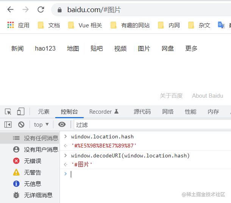231x203 pixels.
Task: Open the 新闻 link on Baidu
Action: pos(17,49)
